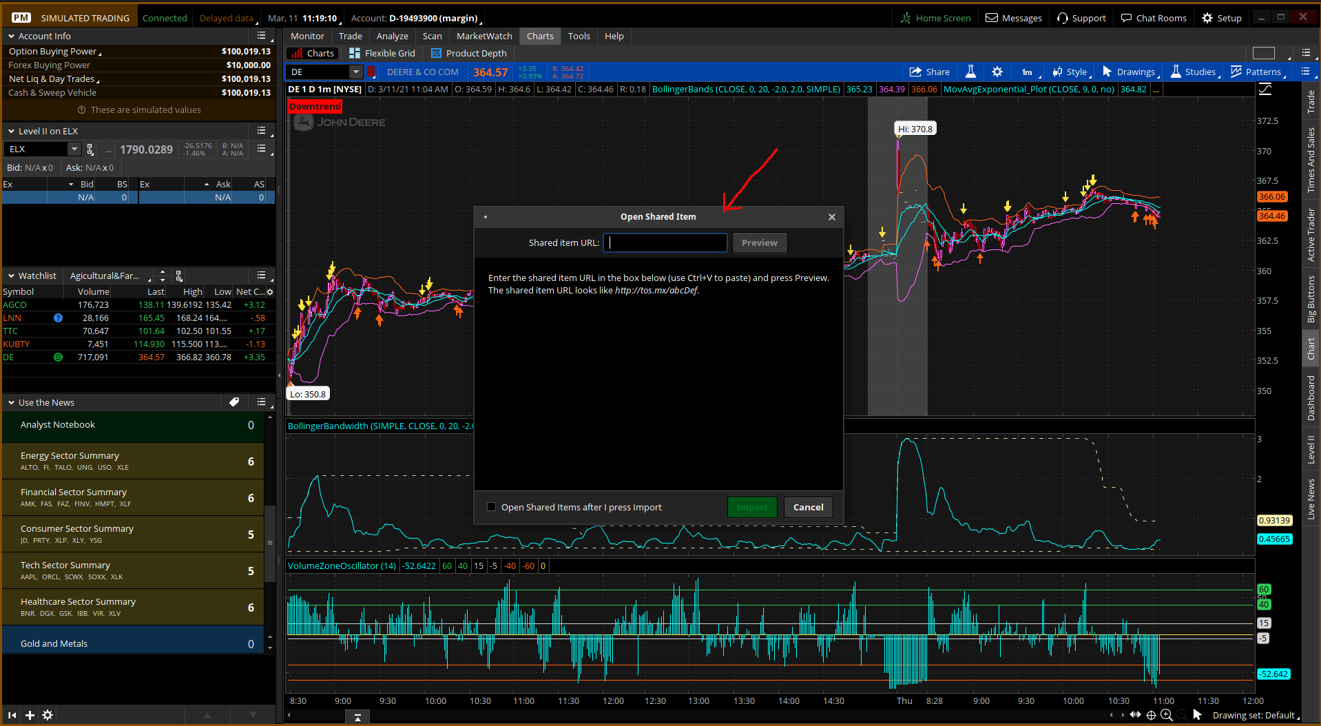Open Setup gear menu
The image size is (1321, 726).
pyautogui.click(x=1222, y=18)
